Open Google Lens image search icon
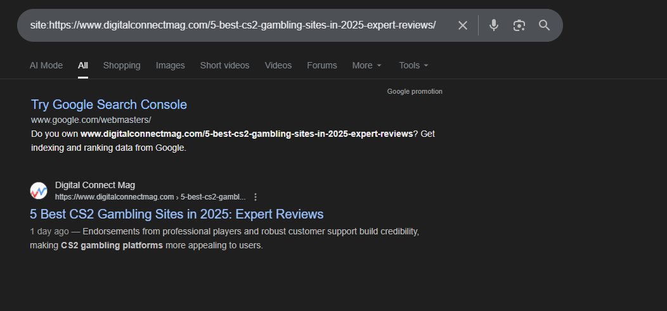 click(x=519, y=25)
